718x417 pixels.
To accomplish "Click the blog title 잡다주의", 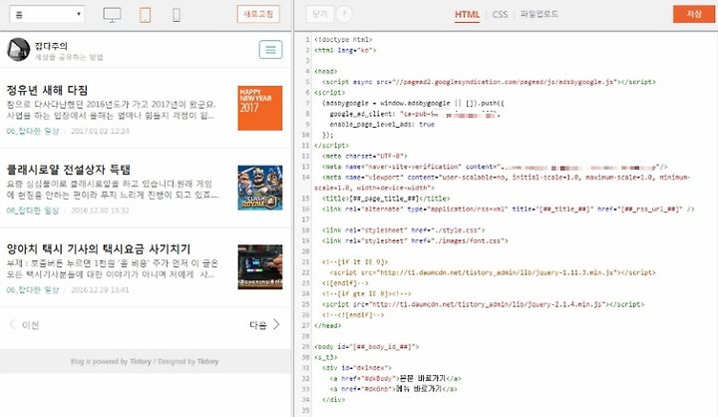I will coord(51,46).
